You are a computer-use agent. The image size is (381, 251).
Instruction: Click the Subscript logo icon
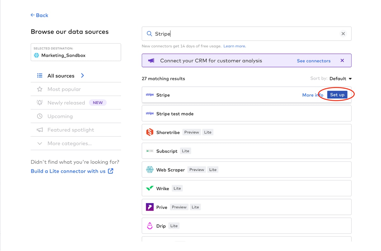tap(150, 151)
